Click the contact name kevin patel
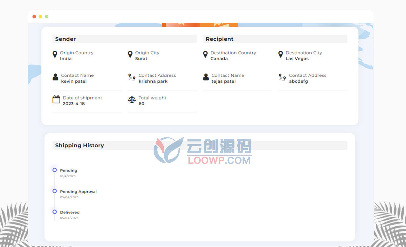406x247 pixels. (74, 81)
